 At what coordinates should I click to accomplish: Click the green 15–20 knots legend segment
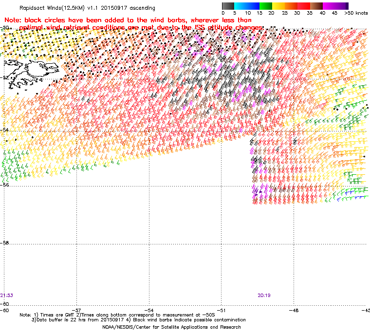coord(266,6)
